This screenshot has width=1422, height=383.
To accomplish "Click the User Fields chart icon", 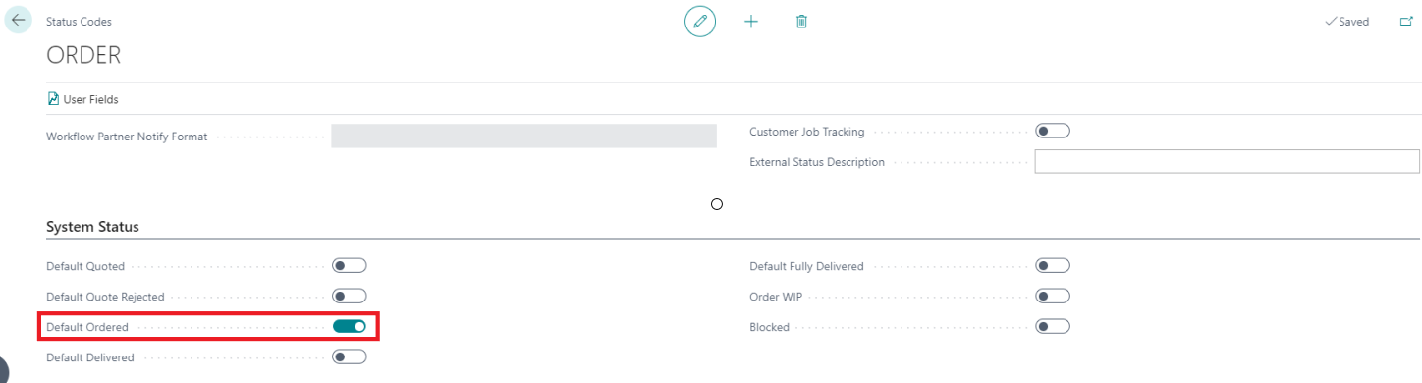I will pos(53,99).
